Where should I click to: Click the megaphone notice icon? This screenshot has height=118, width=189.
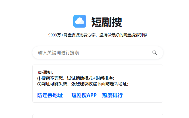click(40, 73)
